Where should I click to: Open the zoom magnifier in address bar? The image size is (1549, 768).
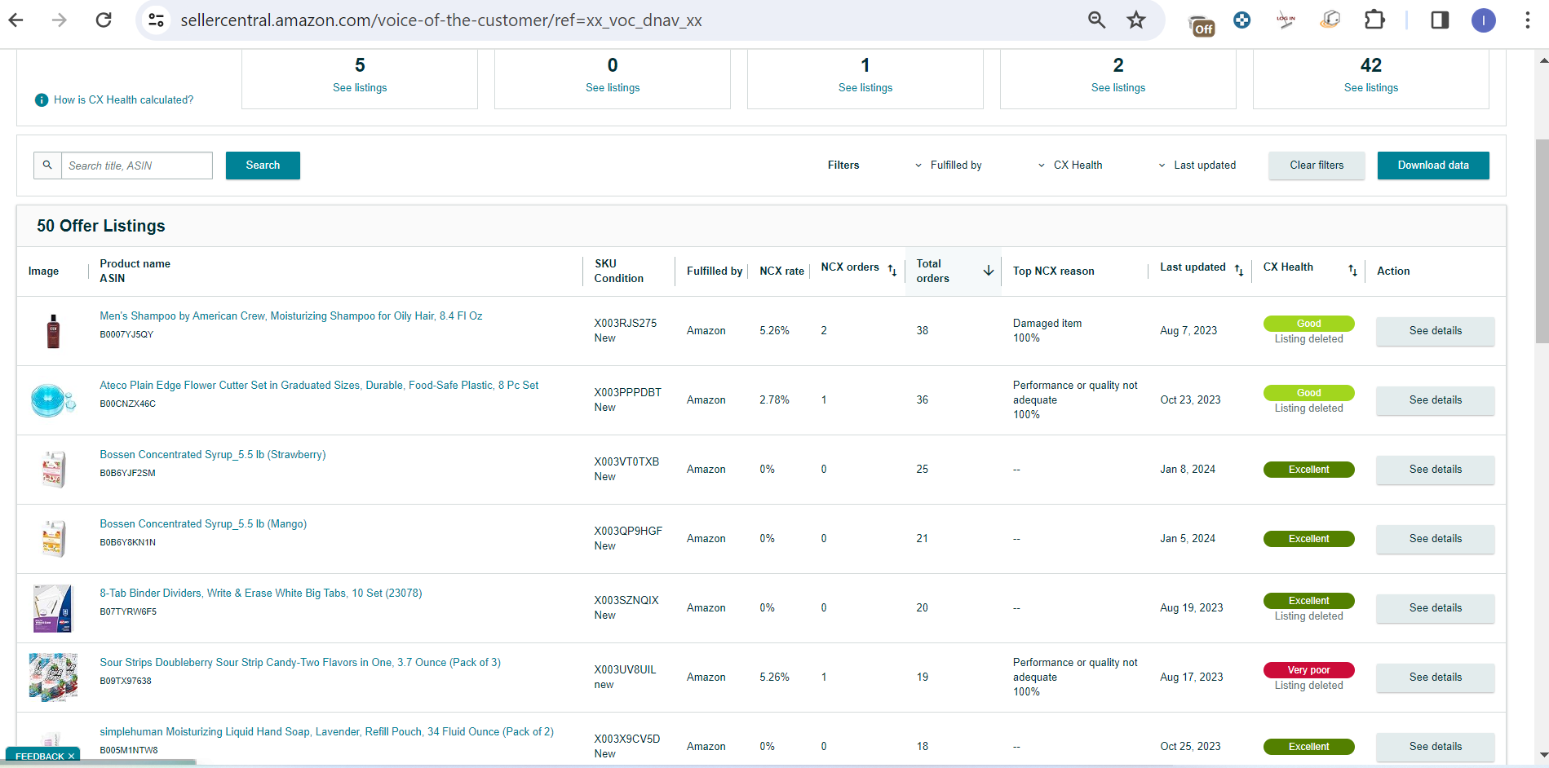[x=1096, y=20]
